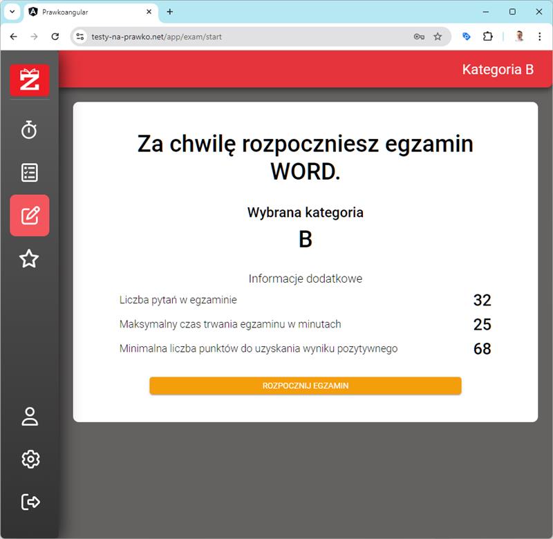Open the Chrome three-dot menu
553x539 pixels.
(x=540, y=37)
